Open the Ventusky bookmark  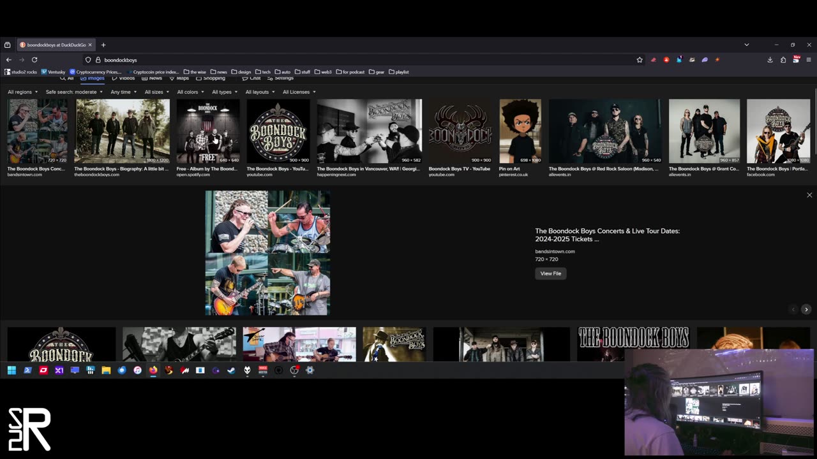(54, 72)
